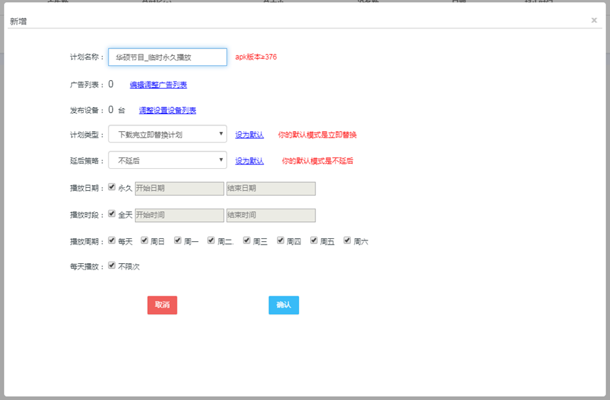Click the 结束日期 field

click(271, 189)
